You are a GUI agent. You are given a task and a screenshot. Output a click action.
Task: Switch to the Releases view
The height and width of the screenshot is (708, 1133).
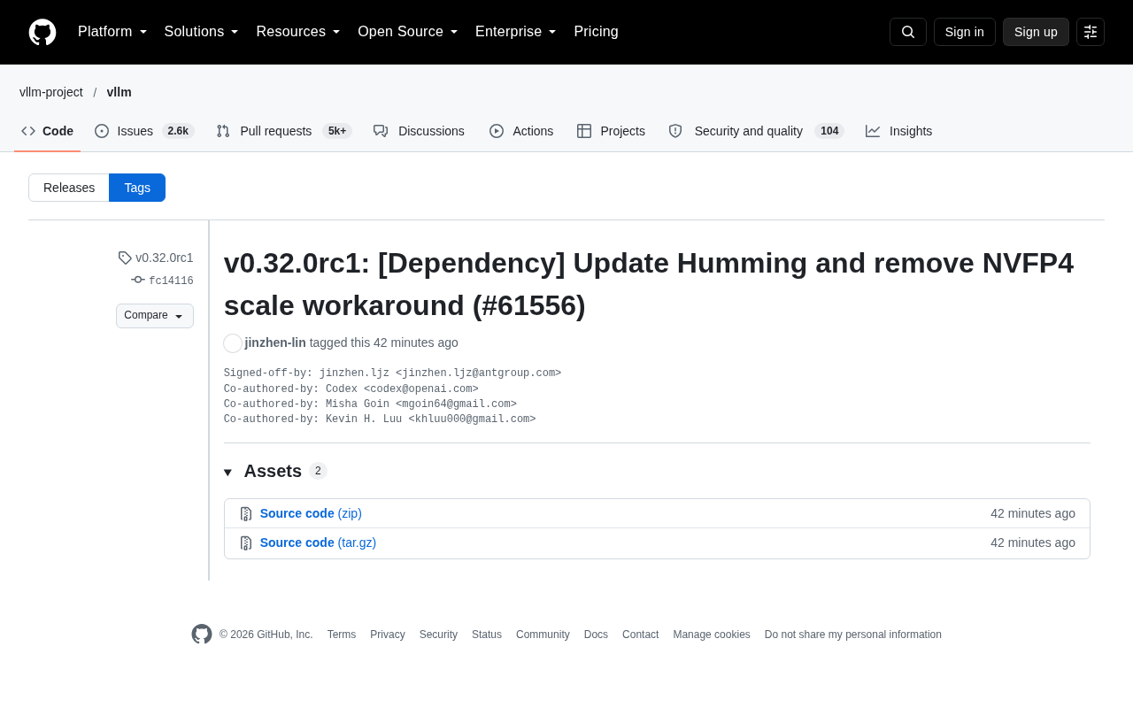click(69, 188)
